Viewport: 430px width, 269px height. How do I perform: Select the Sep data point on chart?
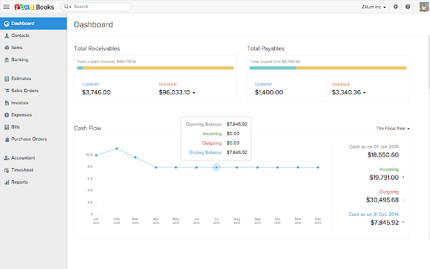[x=257, y=167]
